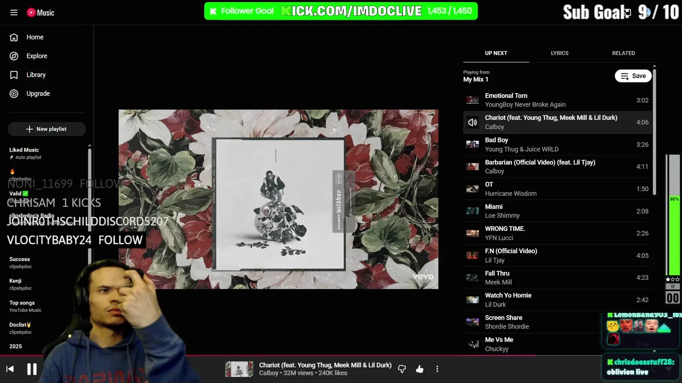Open Library in the sidebar
682x383 pixels.
pos(36,75)
